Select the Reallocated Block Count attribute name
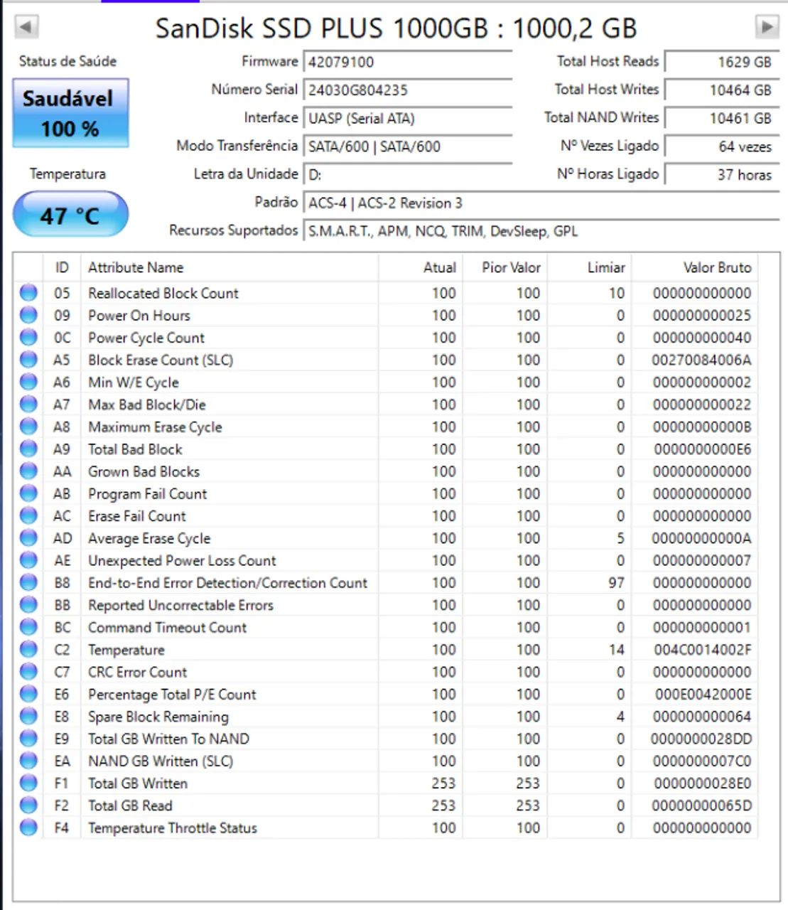This screenshot has height=910, width=788. (163, 293)
